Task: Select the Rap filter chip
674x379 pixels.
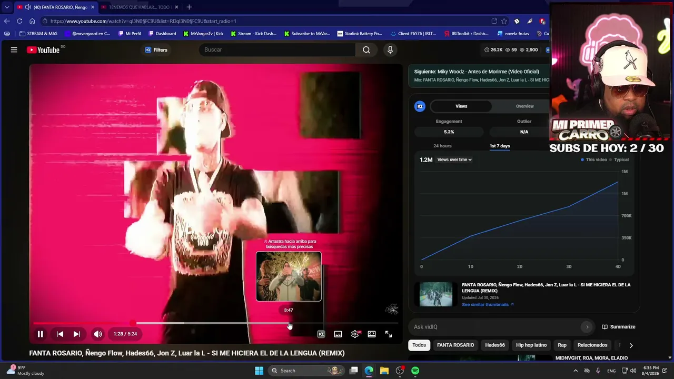Action: click(x=562, y=345)
